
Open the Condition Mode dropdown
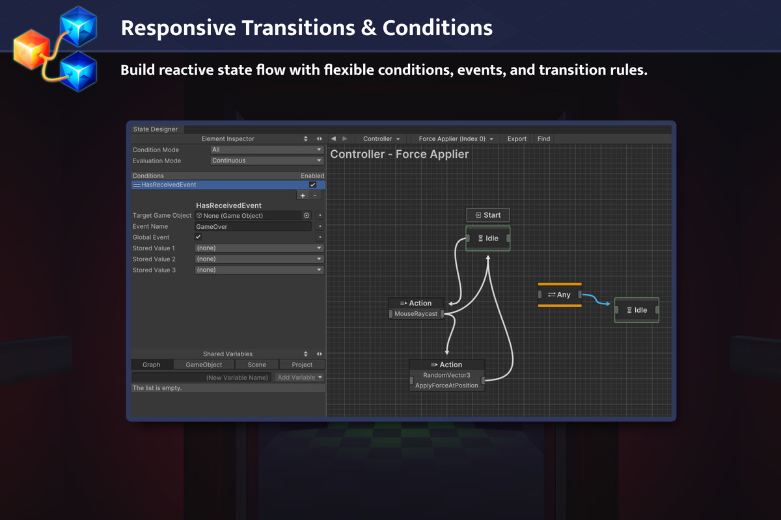tap(267, 149)
